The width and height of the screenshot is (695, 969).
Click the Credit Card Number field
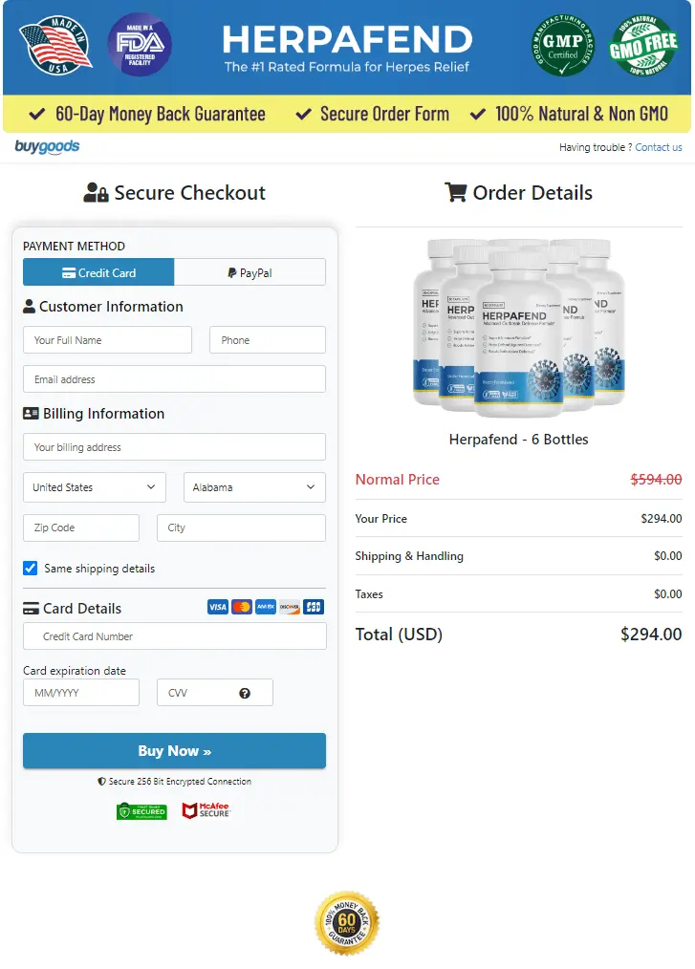click(174, 636)
